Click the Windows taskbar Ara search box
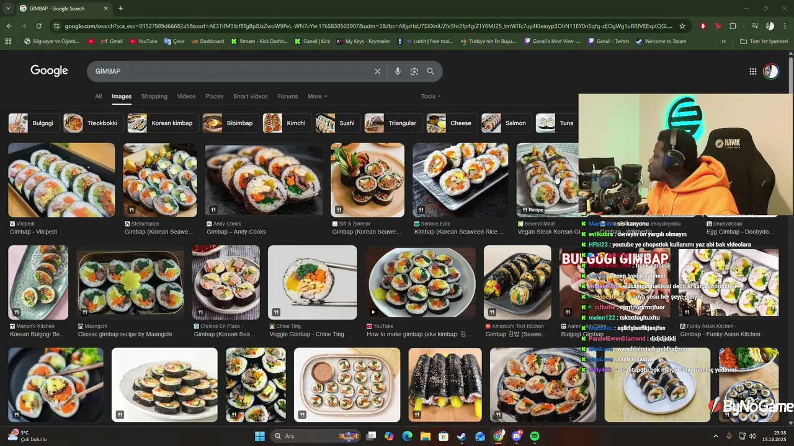Screen dimensions: 794x446 (315, 436)
